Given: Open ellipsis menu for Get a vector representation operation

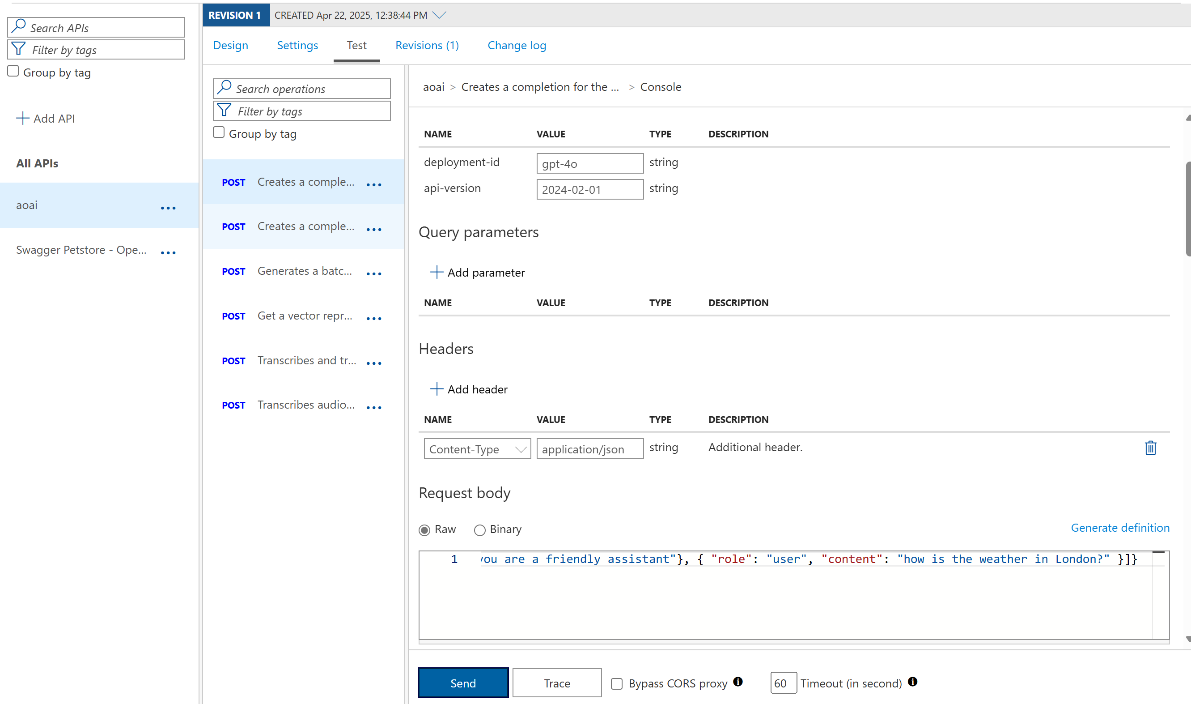Looking at the screenshot, I should (x=374, y=318).
